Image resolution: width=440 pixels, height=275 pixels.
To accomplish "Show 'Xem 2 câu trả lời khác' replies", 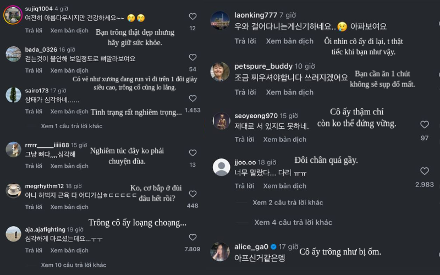I will (x=288, y=202).
